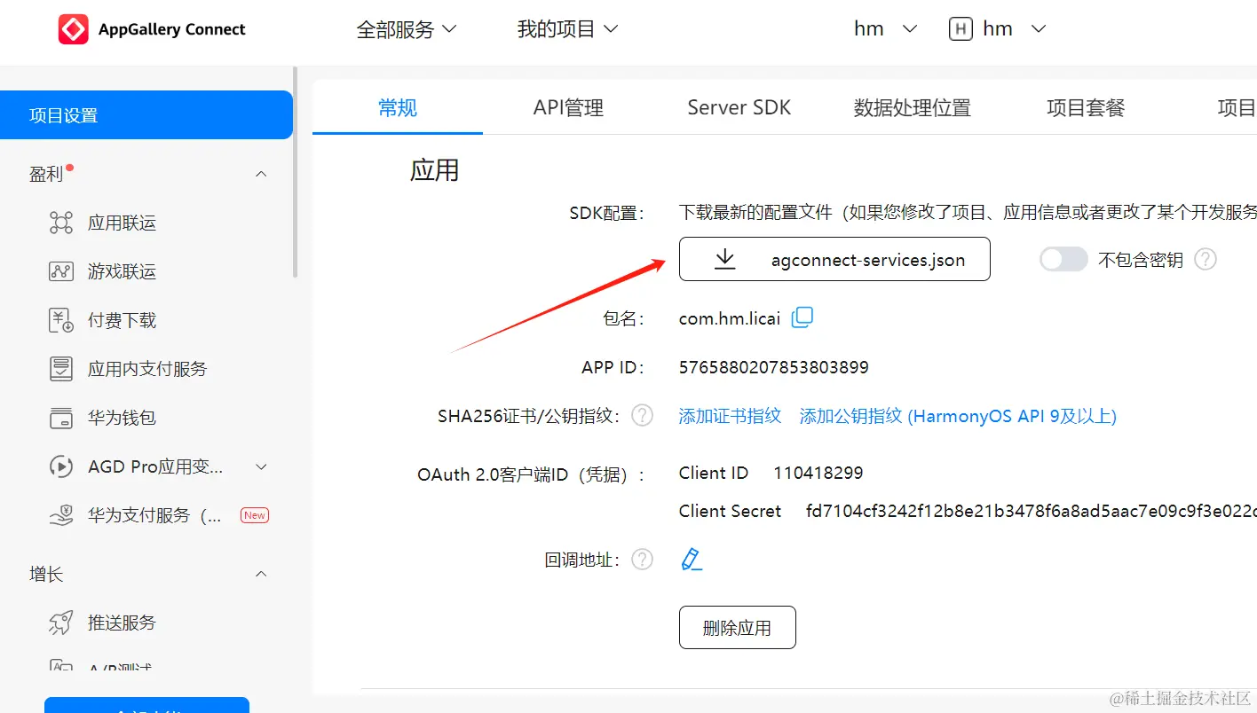Click the 删除应用 button
Viewport: 1257px width, 713px height.
click(738, 628)
